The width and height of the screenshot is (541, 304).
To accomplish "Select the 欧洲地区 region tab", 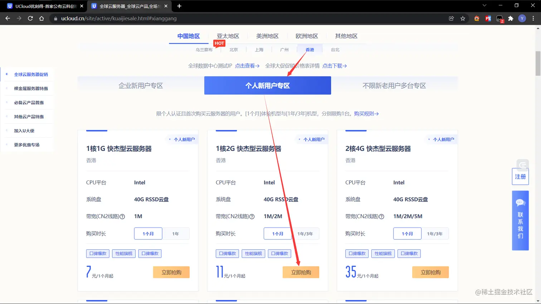I will [307, 36].
